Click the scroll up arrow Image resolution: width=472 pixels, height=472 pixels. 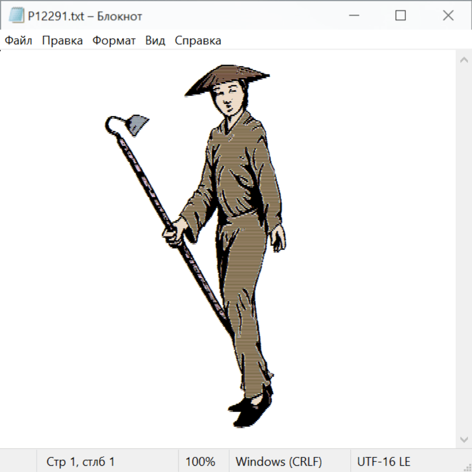[x=464, y=60]
